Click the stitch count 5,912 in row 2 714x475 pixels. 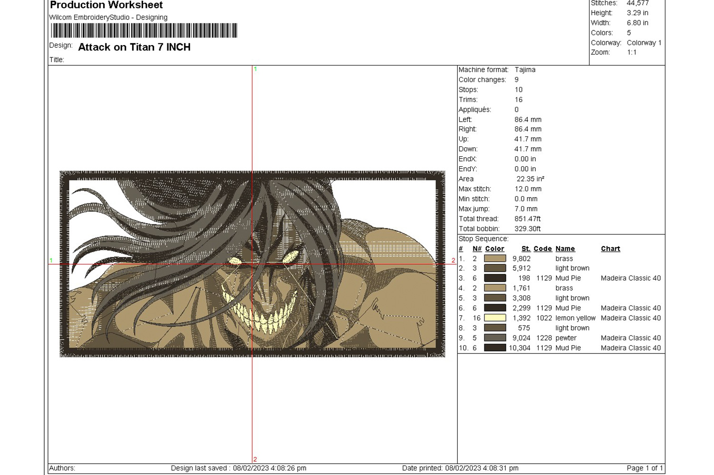(521, 268)
